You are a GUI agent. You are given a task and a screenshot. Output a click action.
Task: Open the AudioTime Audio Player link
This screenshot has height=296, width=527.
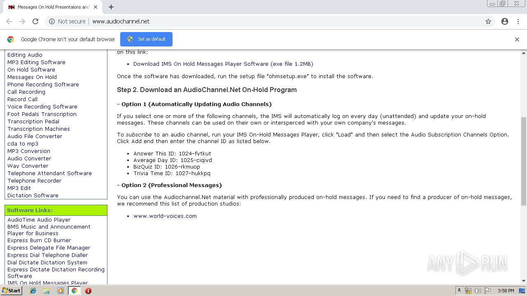click(39, 220)
